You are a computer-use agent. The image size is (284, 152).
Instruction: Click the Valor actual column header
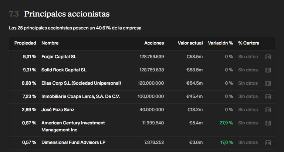(x=190, y=43)
